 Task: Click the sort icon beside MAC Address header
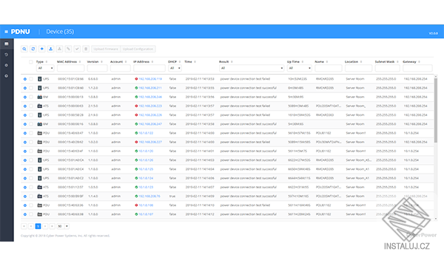point(80,62)
